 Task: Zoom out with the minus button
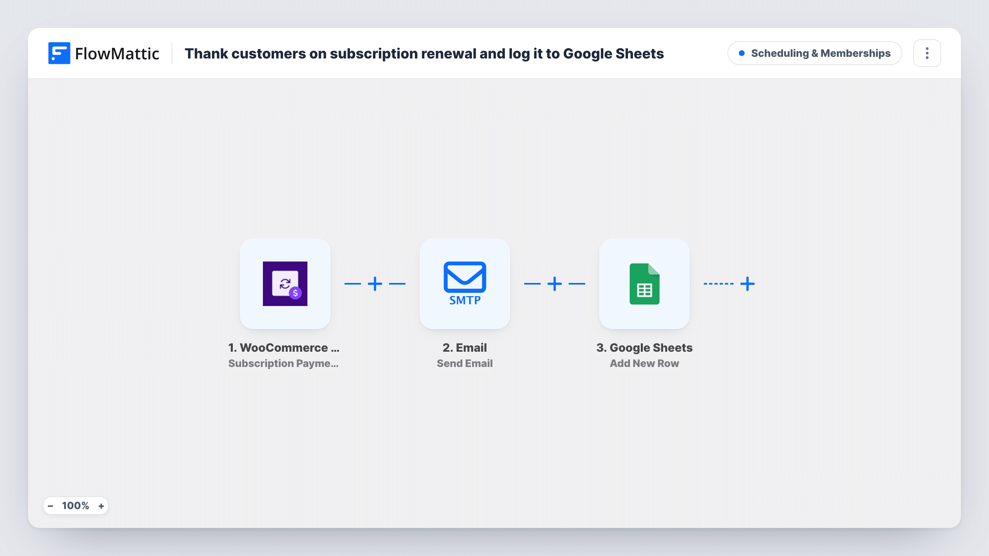[50, 506]
